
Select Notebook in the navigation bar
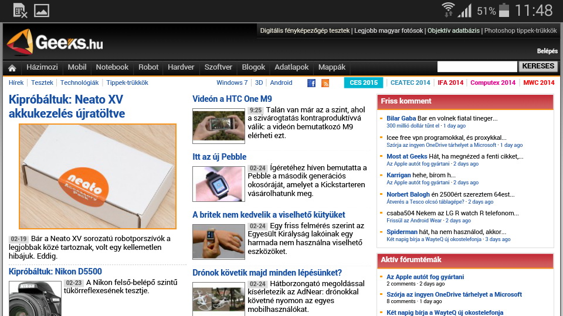(112, 67)
